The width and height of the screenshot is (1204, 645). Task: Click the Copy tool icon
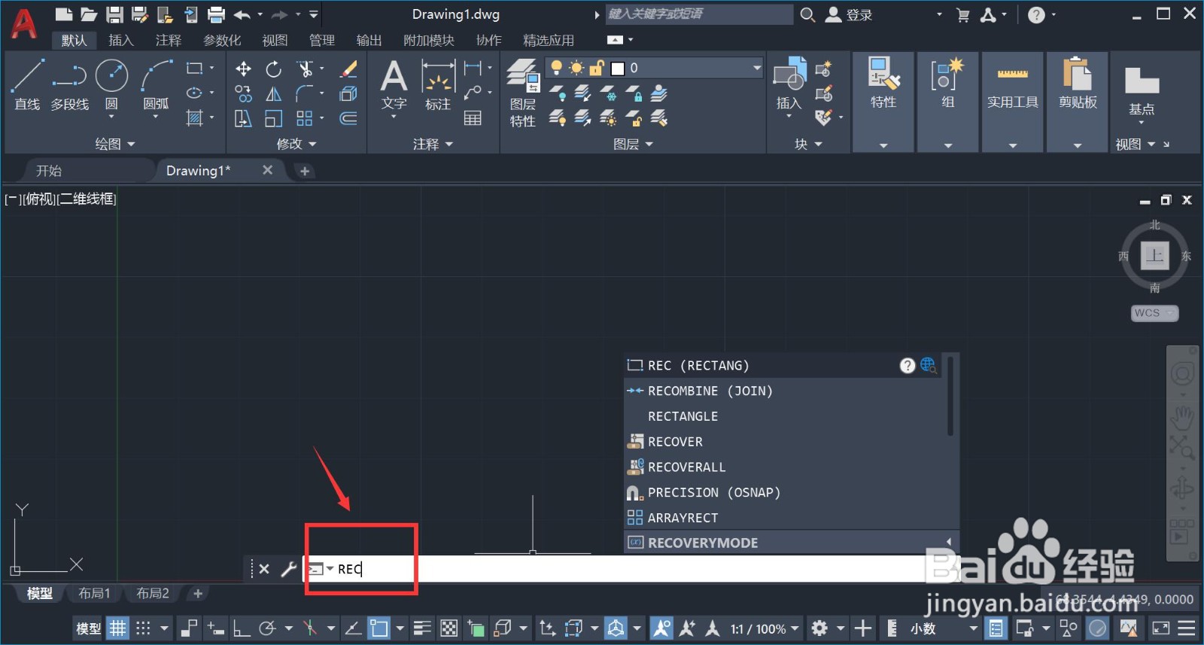click(243, 94)
